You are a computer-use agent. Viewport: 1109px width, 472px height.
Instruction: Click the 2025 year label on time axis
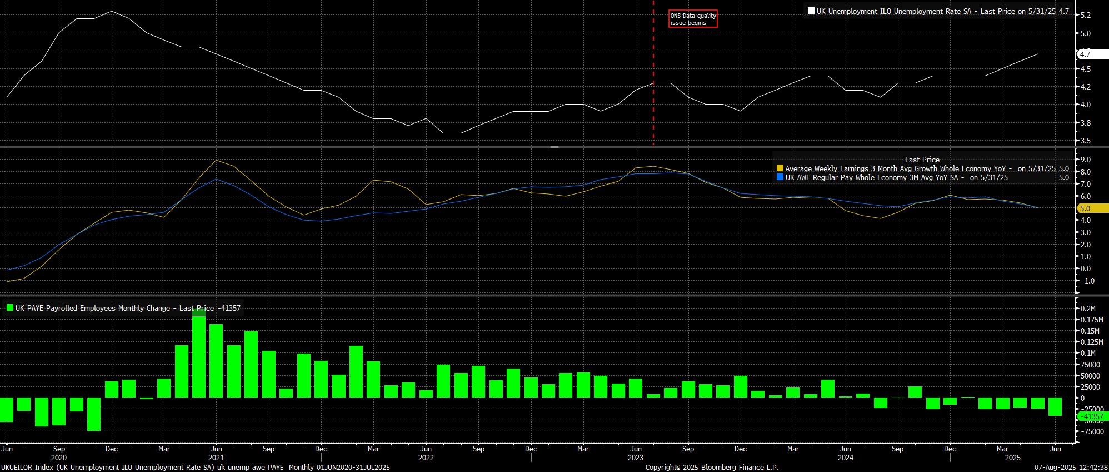(1013, 458)
